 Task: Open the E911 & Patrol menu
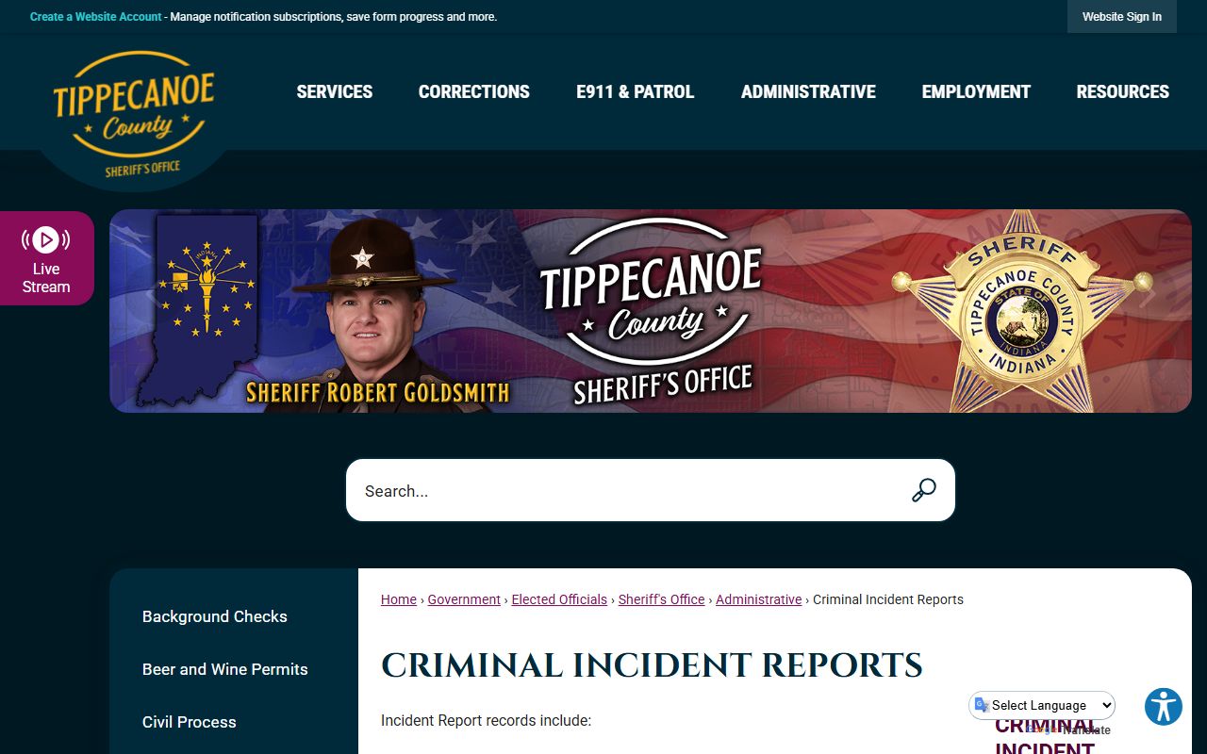click(x=636, y=91)
